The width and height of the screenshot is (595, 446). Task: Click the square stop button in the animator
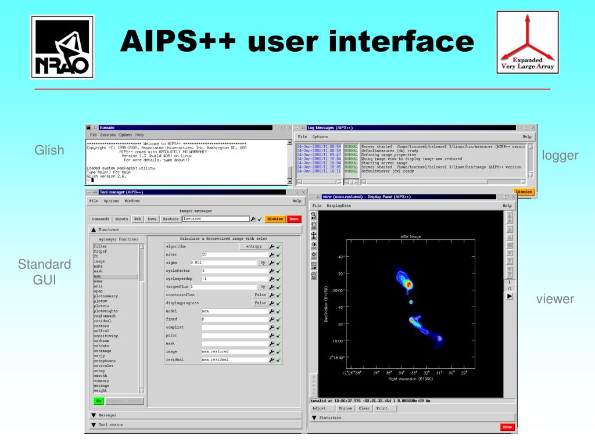[510, 245]
